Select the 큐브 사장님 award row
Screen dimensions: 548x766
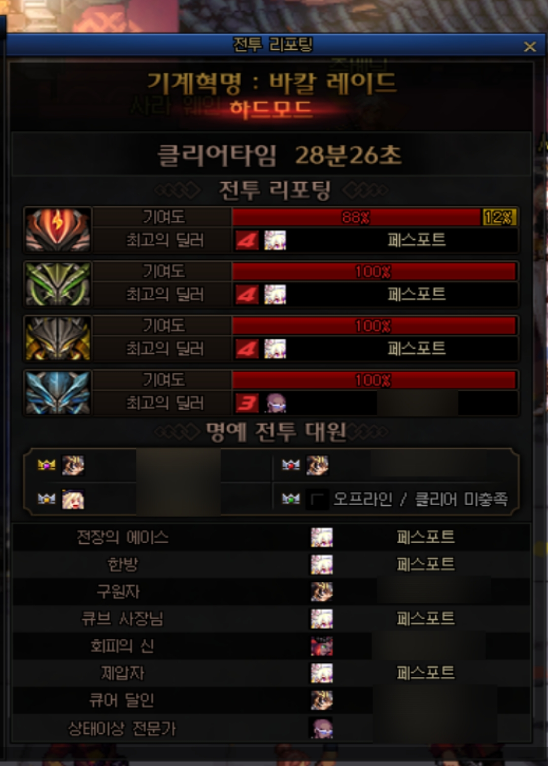tap(271, 619)
